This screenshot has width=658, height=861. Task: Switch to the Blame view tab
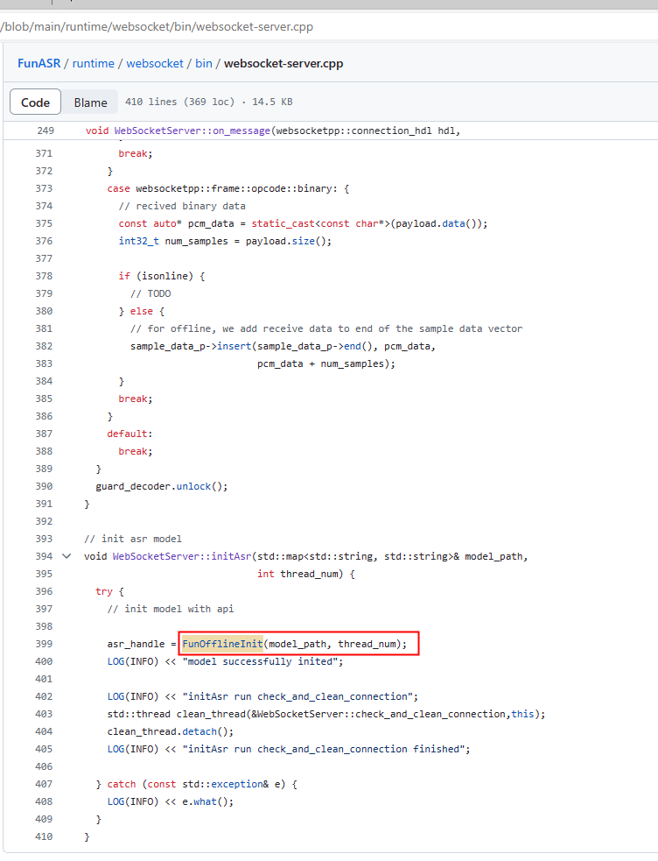pyautogui.click(x=90, y=102)
